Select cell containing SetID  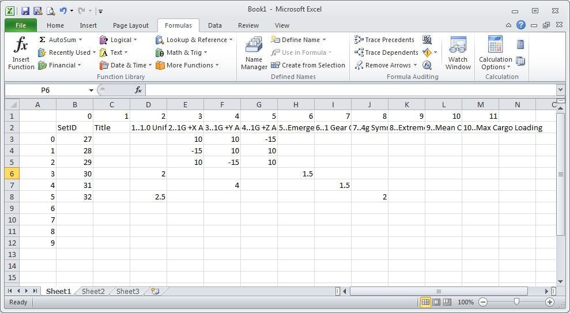(74, 127)
